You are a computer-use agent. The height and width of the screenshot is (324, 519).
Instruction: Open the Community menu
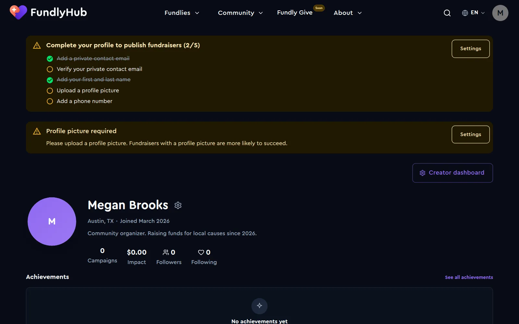pos(240,13)
